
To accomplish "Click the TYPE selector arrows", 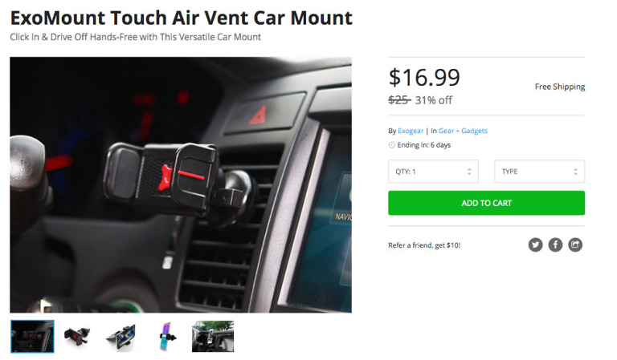I will pyautogui.click(x=575, y=172).
